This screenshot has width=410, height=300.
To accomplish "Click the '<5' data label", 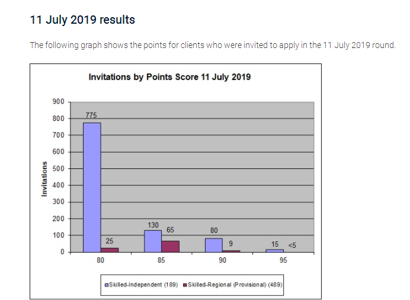I will tap(292, 245).
